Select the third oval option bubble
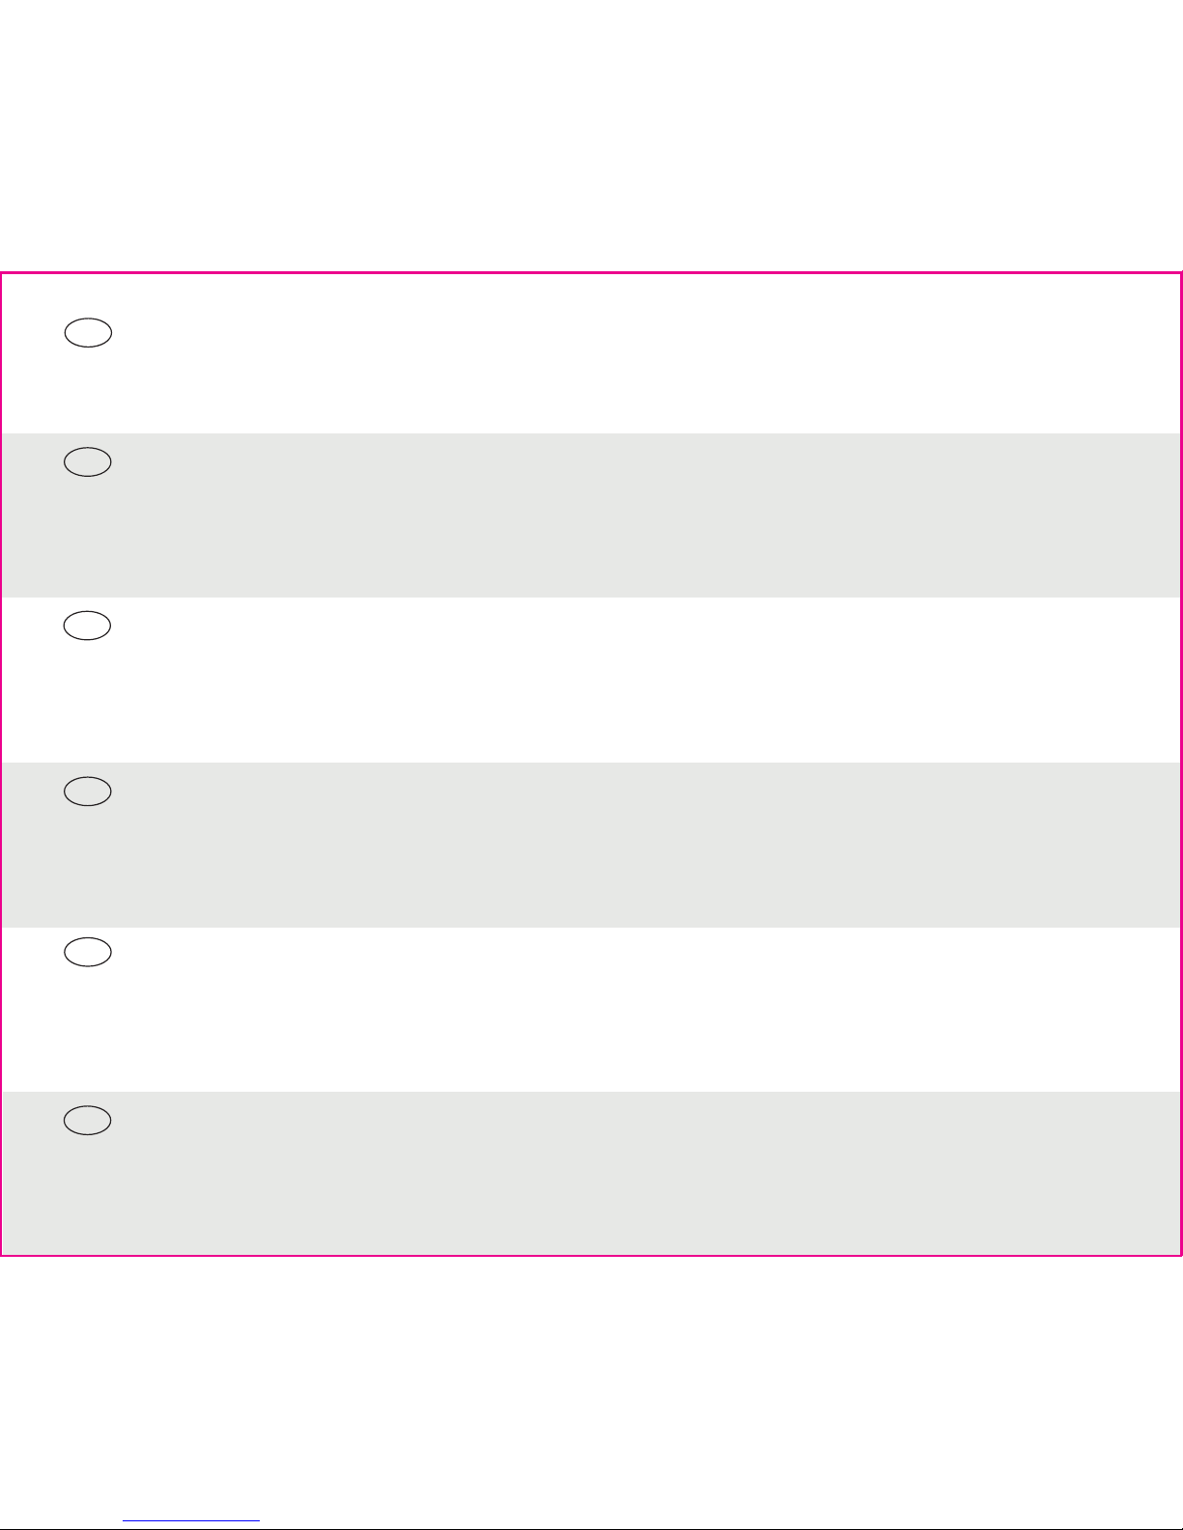 pos(88,626)
